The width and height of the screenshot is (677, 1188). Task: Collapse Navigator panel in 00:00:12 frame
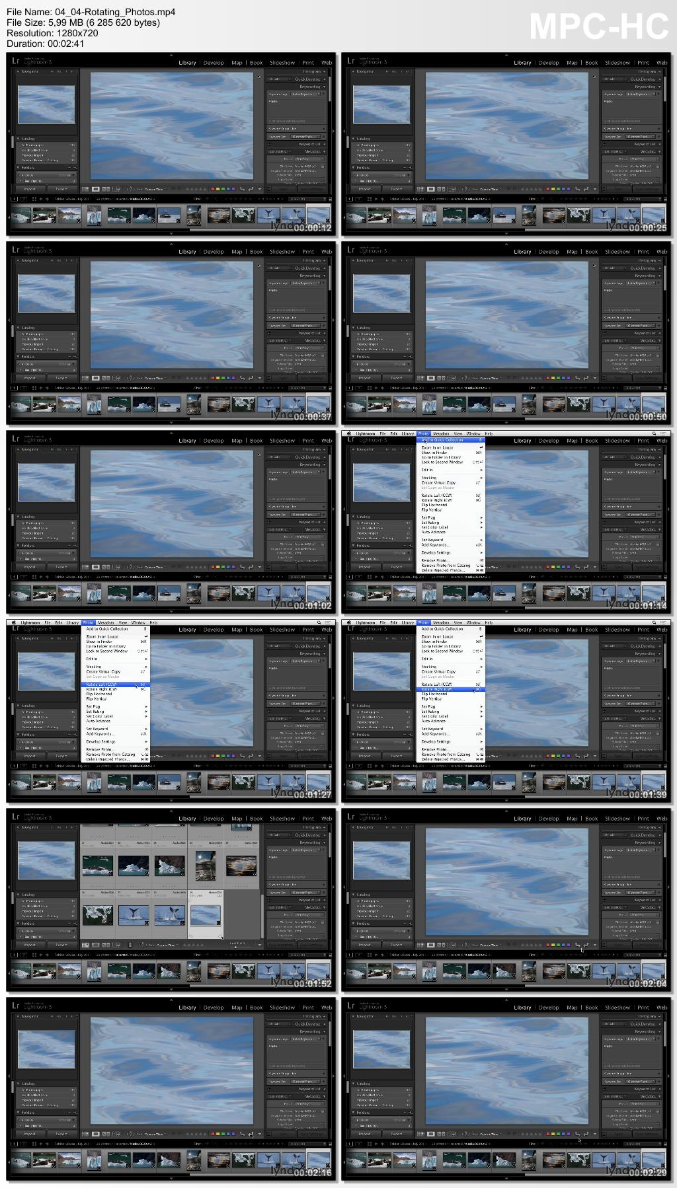point(19,71)
